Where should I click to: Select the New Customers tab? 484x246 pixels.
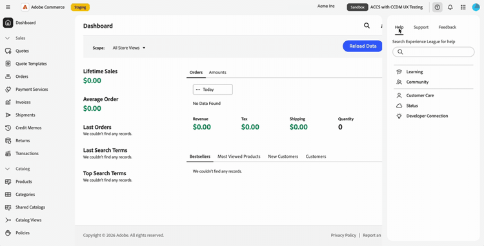(x=283, y=156)
